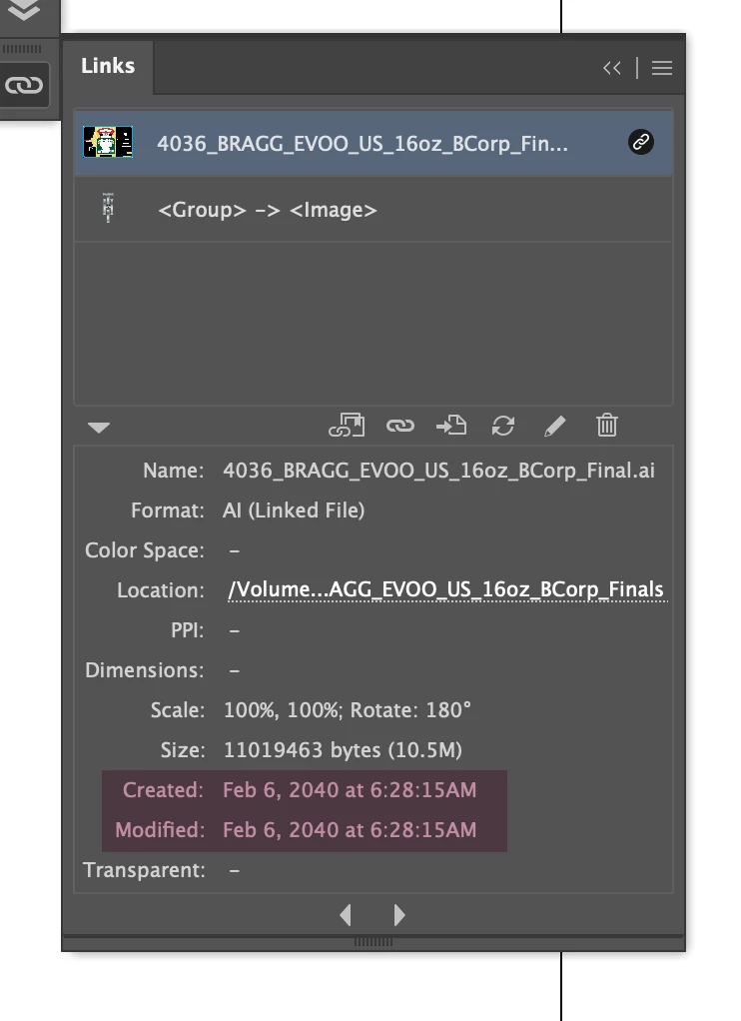
Task: Click the trash delete icon
Action: pos(607,426)
